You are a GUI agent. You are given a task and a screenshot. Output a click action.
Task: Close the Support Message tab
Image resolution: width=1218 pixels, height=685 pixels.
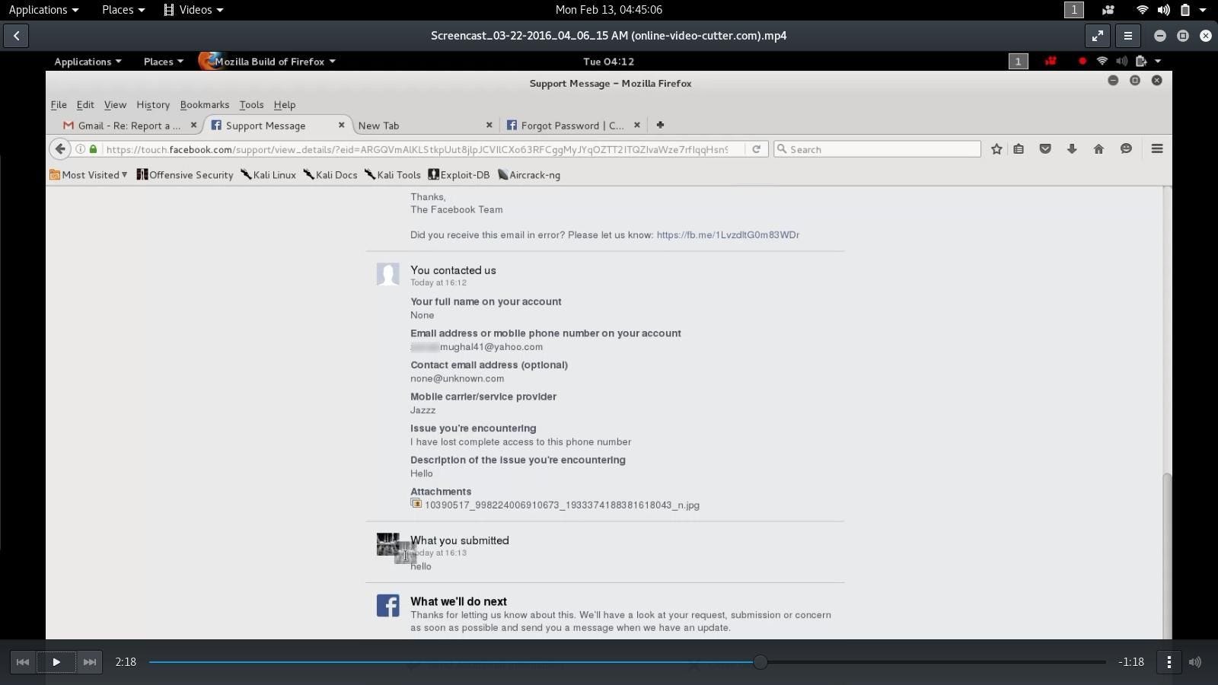click(341, 125)
